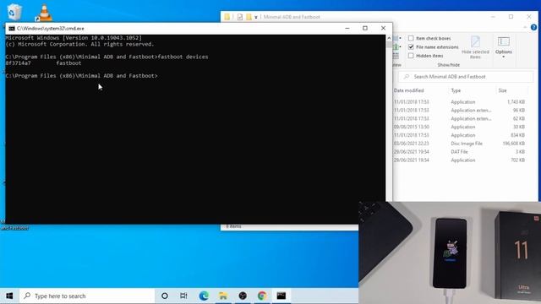This screenshot has height=304, width=541.
Task: Open the VLC media player desktop shortcut
Action: 44,13
